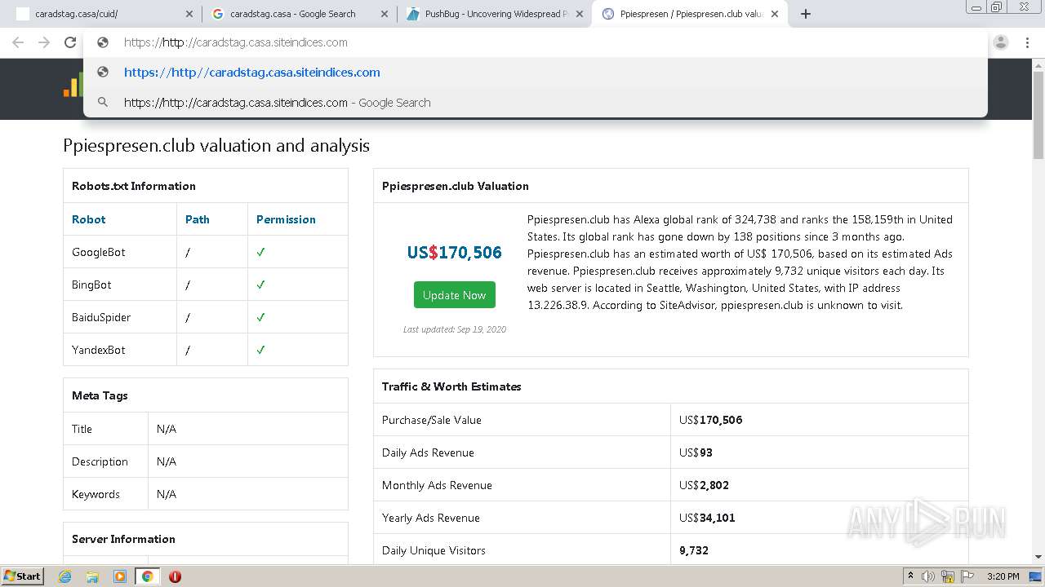This screenshot has width=1045, height=587.
Task: Click the Monthly Ads Revenue US$2,802 value
Action: 704,485
